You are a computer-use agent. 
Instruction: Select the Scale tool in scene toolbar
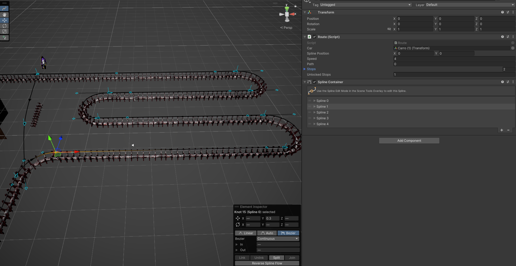[4, 31]
